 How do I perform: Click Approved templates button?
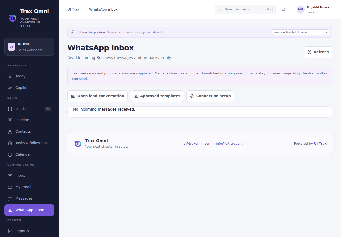tap(157, 96)
